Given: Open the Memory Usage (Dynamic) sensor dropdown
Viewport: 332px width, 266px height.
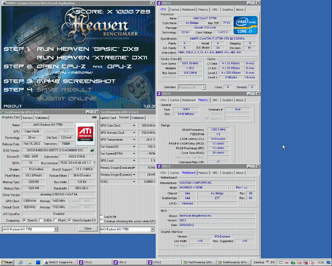Looking at the screenshot, I should tap(134, 175).
